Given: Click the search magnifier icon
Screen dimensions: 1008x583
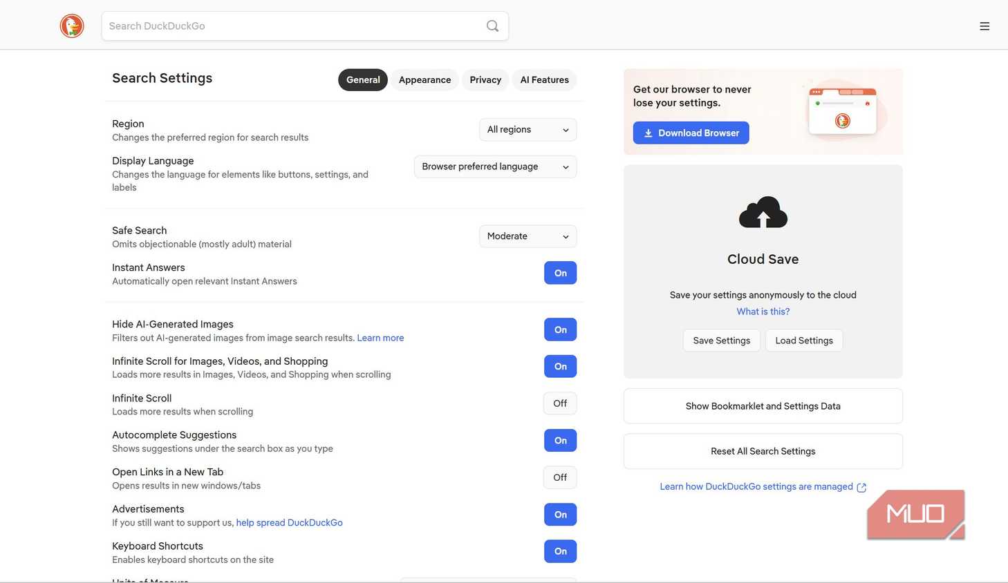Looking at the screenshot, I should [492, 26].
